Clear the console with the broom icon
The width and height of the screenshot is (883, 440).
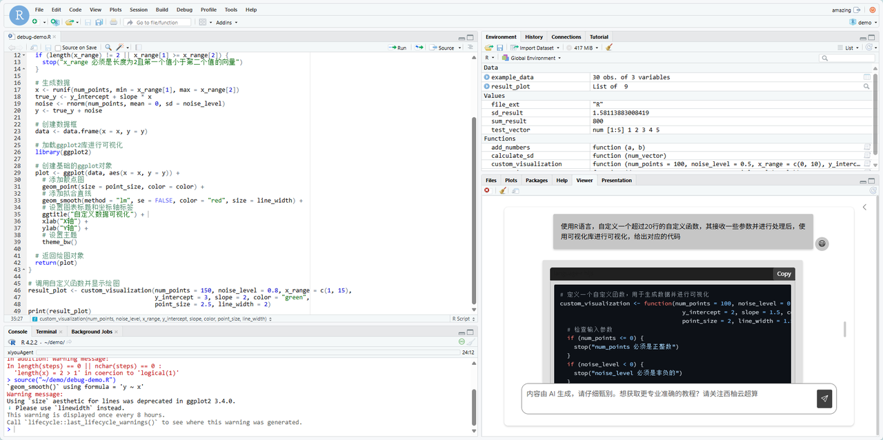click(471, 342)
